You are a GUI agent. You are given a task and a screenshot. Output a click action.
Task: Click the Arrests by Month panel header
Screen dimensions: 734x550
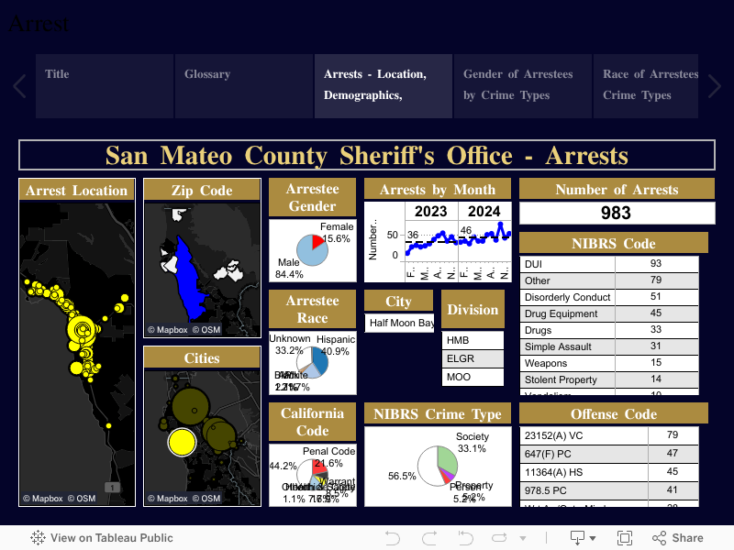[x=438, y=190]
